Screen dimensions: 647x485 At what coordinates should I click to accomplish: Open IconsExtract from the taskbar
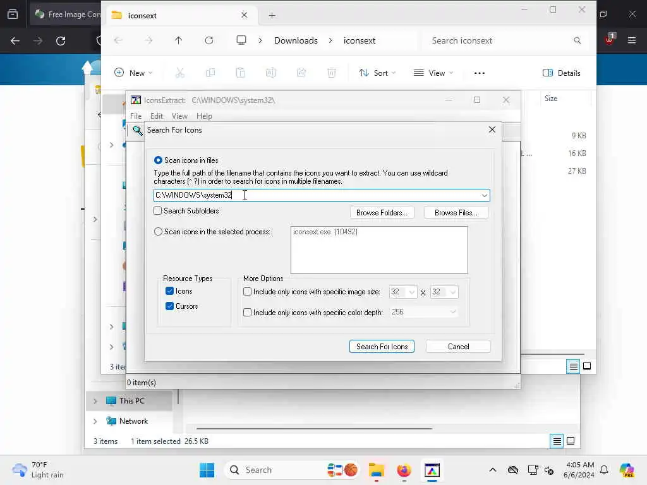(432, 470)
